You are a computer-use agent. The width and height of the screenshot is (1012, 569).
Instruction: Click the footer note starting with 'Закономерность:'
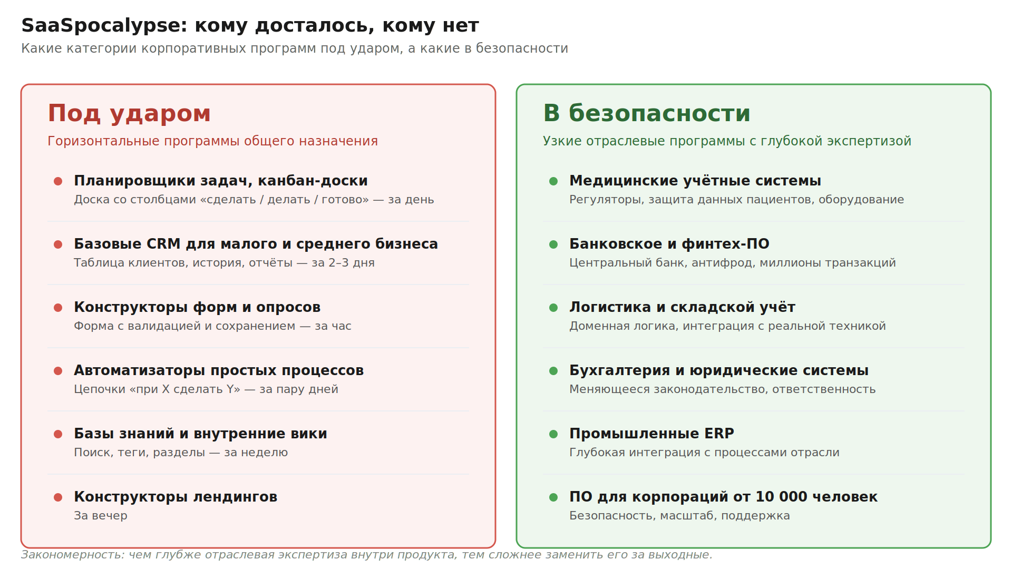point(367,555)
